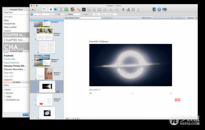Click the chevron next to Glossary
Screen dimensions: 205x130
pyautogui.click(x=196, y=18)
